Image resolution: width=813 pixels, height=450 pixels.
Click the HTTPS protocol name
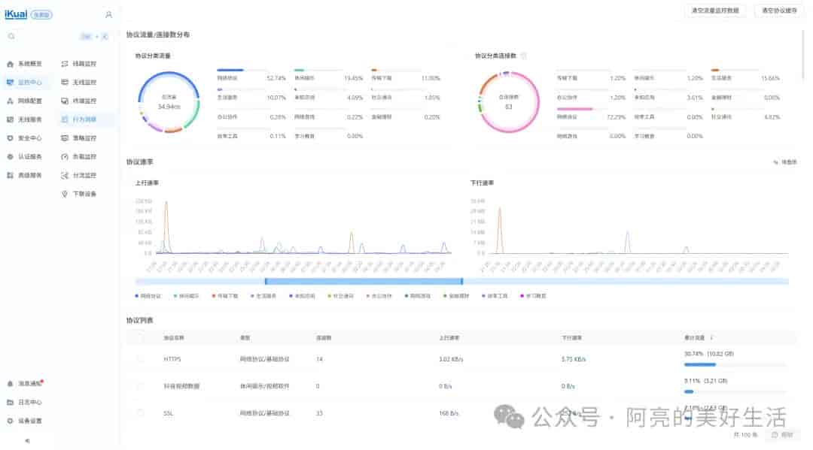172,359
